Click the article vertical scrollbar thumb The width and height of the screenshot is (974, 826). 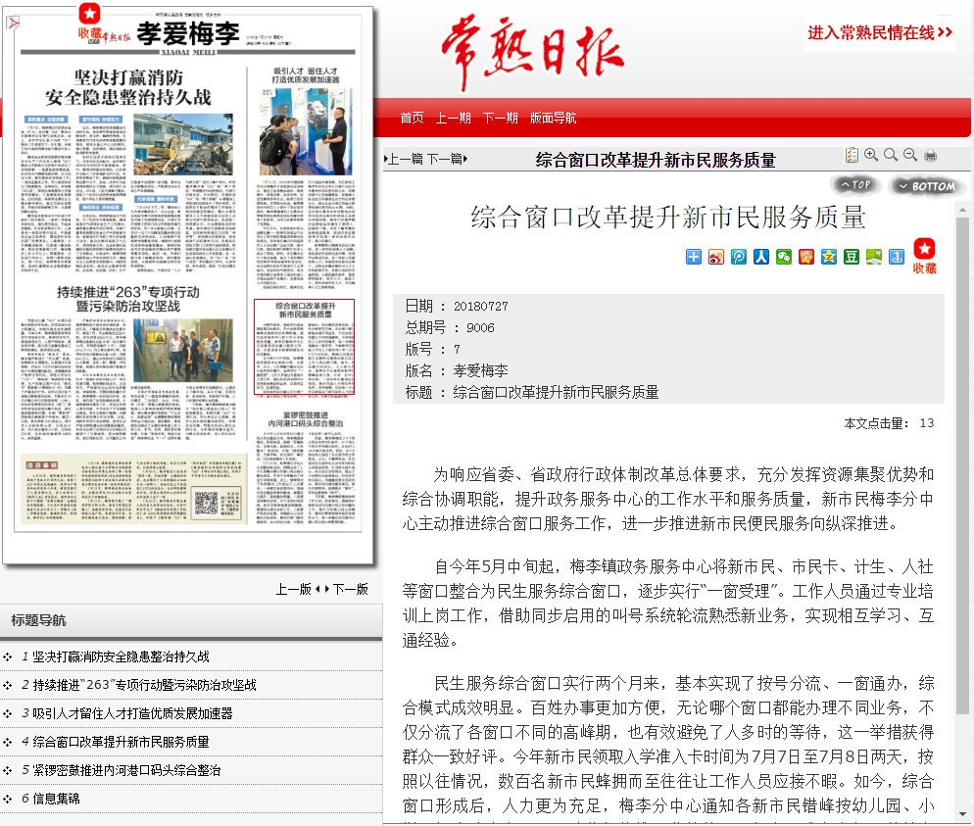[x=962, y=465]
